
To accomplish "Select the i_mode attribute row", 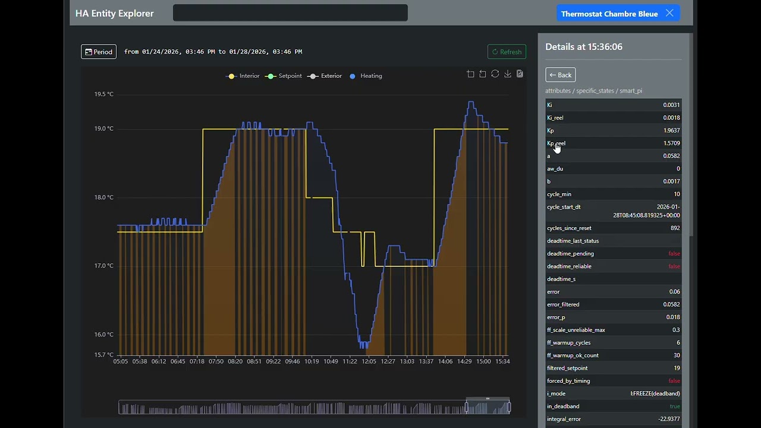I will tap(613, 394).
